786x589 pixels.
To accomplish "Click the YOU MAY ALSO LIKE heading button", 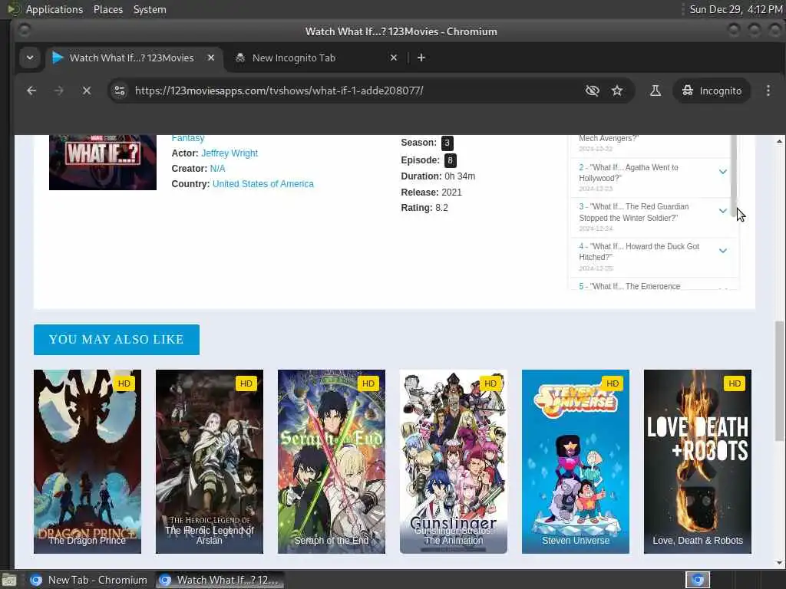I will click(x=117, y=340).
